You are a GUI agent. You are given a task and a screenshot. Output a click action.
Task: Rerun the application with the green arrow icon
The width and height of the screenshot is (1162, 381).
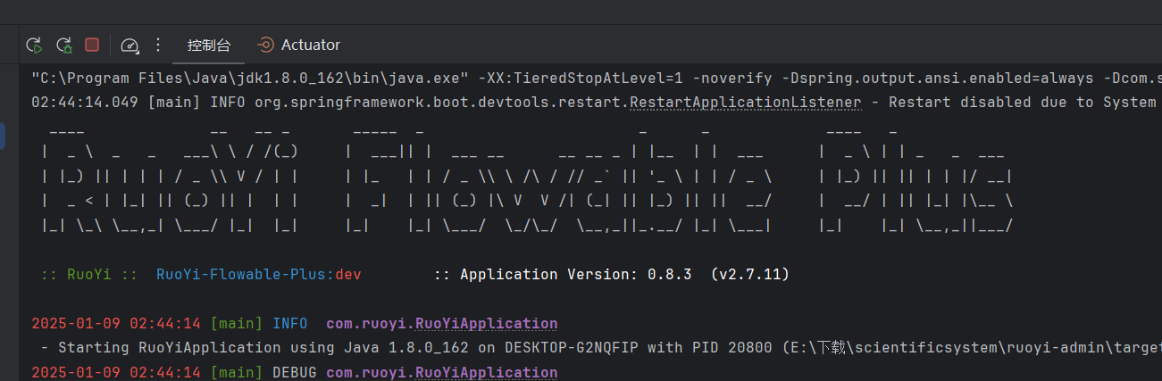(x=34, y=45)
